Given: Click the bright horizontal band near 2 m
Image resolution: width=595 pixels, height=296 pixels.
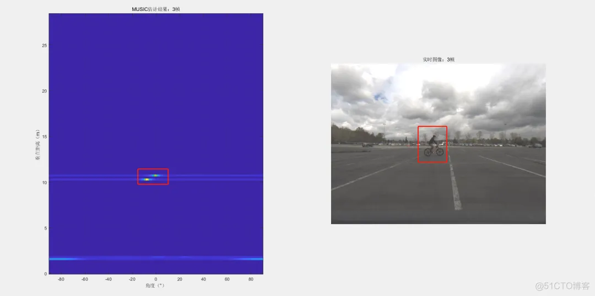Looking at the screenshot, I should pyautogui.click(x=156, y=259).
